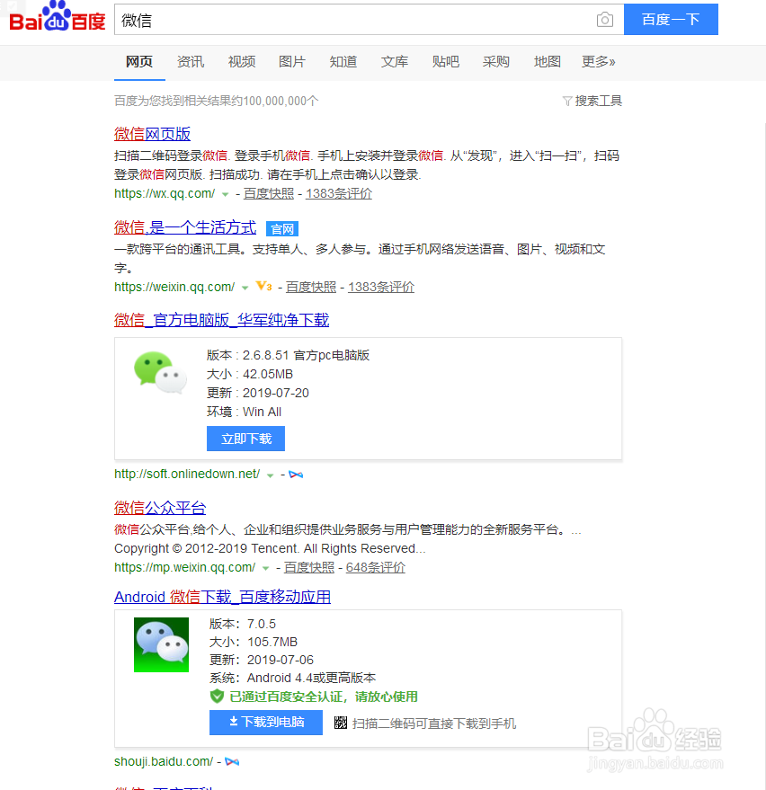
Task: Click the 百度一下 search button
Action: coord(671,19)
